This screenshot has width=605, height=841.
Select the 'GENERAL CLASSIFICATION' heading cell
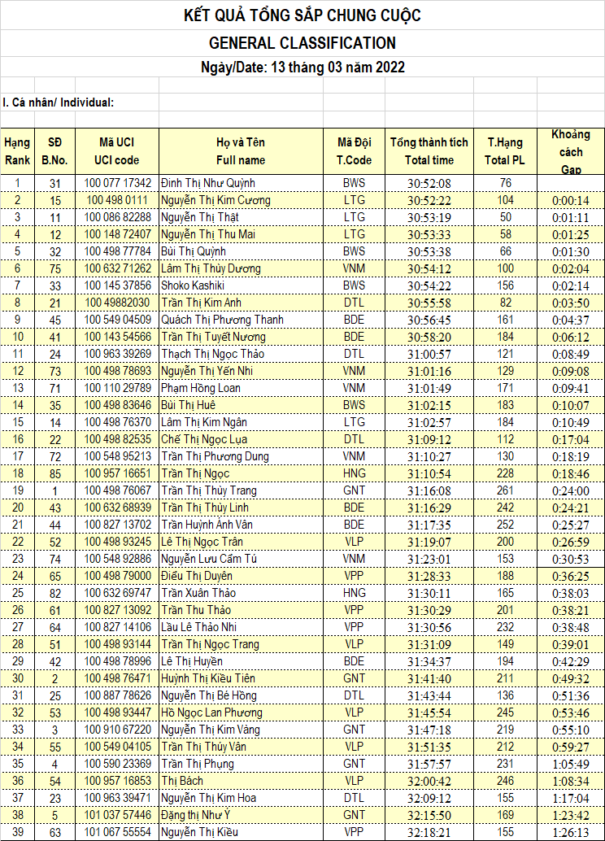click(302, 43)
